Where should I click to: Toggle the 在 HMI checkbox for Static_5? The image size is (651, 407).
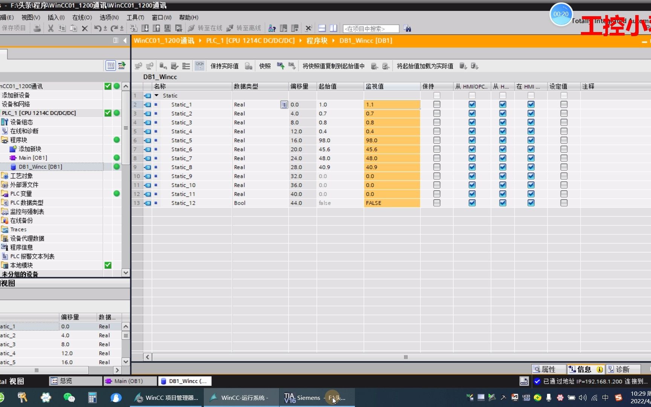pyautogui.click(x=531, y=140)
